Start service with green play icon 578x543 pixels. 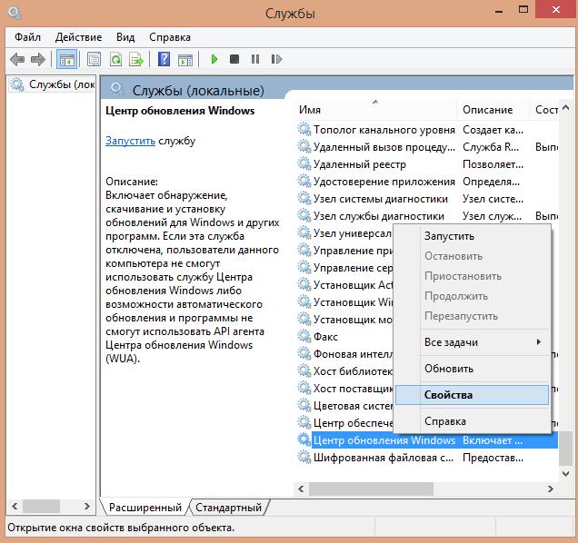pyautogui.click(x=214, y=59)
